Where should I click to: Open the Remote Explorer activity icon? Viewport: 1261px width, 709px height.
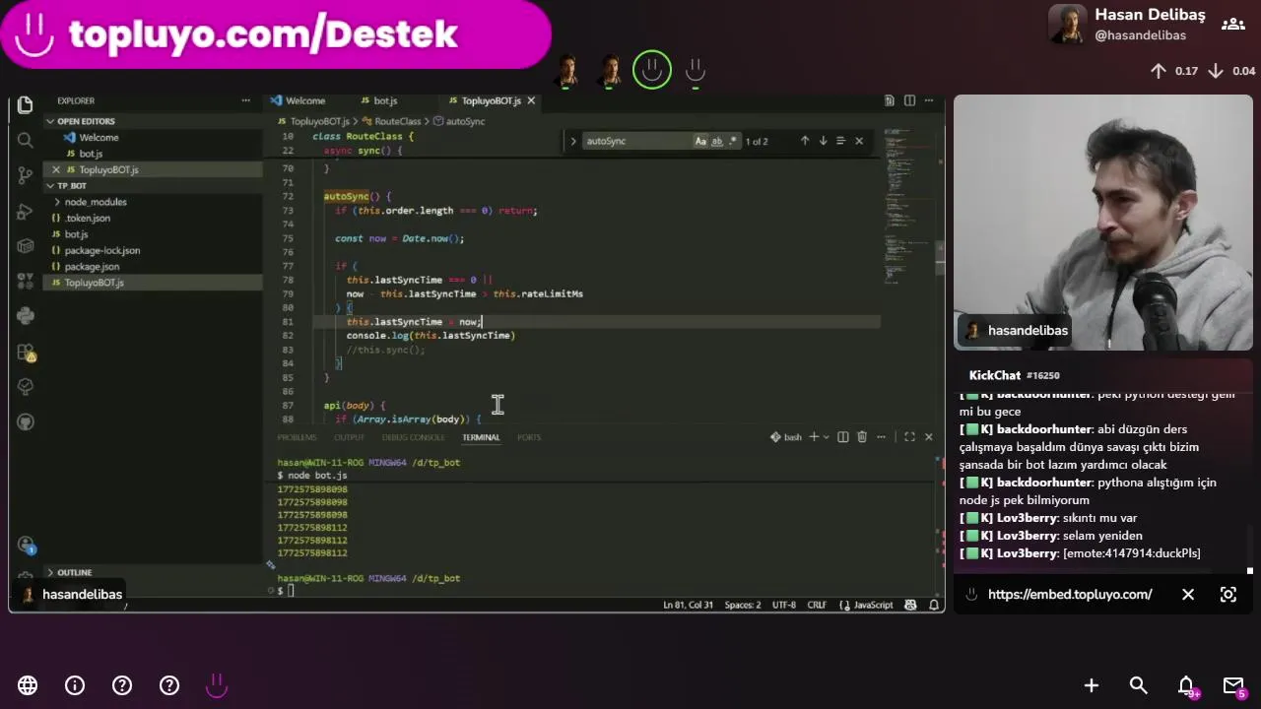tap(26, 246)
